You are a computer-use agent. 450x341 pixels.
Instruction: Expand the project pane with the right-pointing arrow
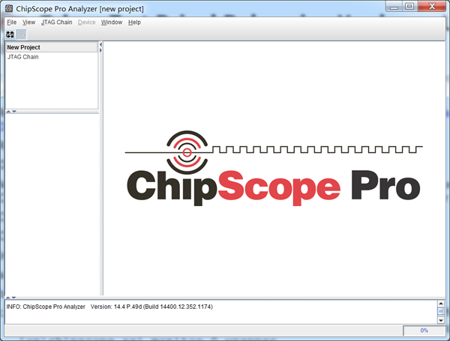pos(100,50)
